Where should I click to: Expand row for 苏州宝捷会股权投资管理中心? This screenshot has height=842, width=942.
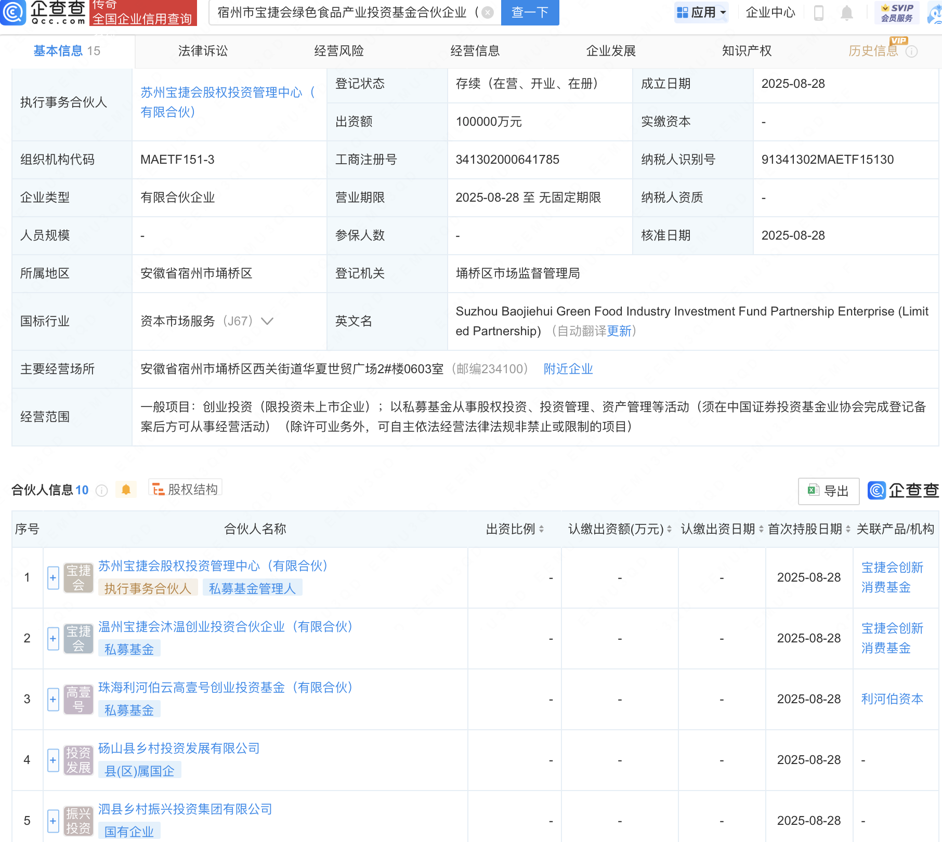53,577
